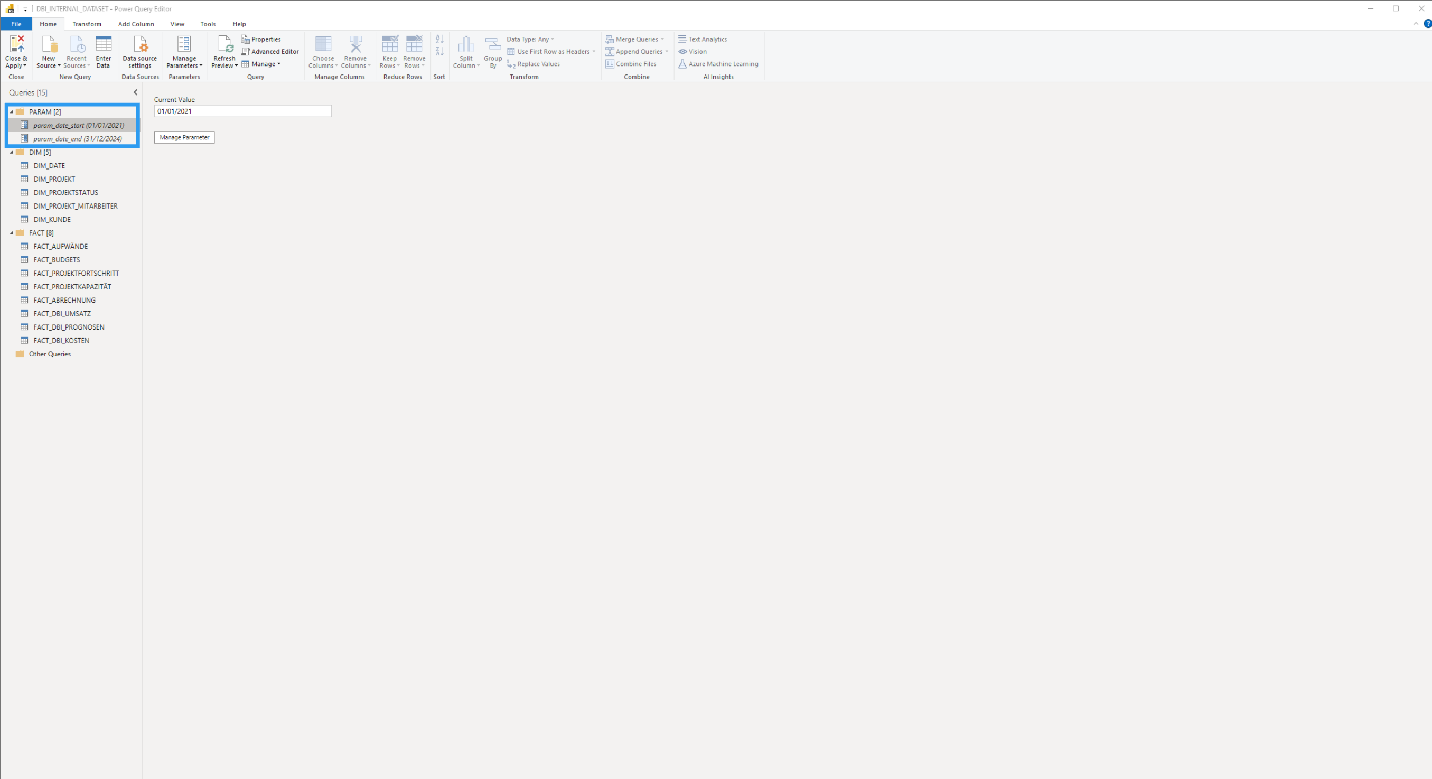Open the New Source icon
Image resolution: width=1432 pixels, height=779 pixels.
pyautogui.click(x=49, y=44)
